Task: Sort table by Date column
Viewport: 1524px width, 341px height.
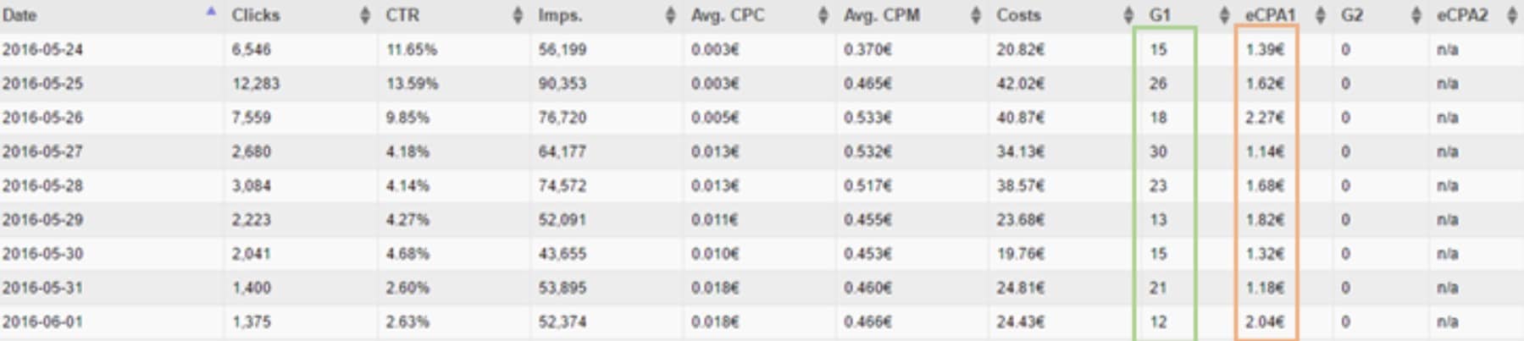Action: [211, 12]
